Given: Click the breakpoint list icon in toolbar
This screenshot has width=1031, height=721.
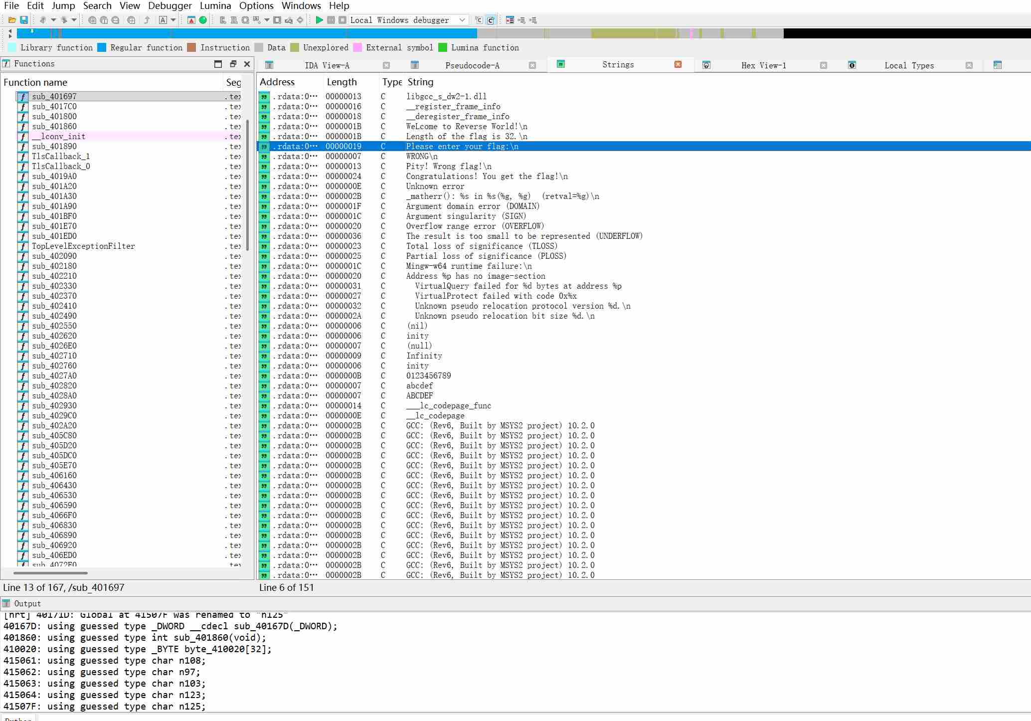Looking at the screenshot, I should point(510,20).
